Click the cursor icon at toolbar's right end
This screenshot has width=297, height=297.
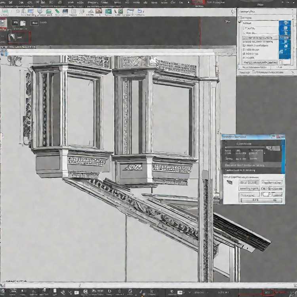coord(232,13)
